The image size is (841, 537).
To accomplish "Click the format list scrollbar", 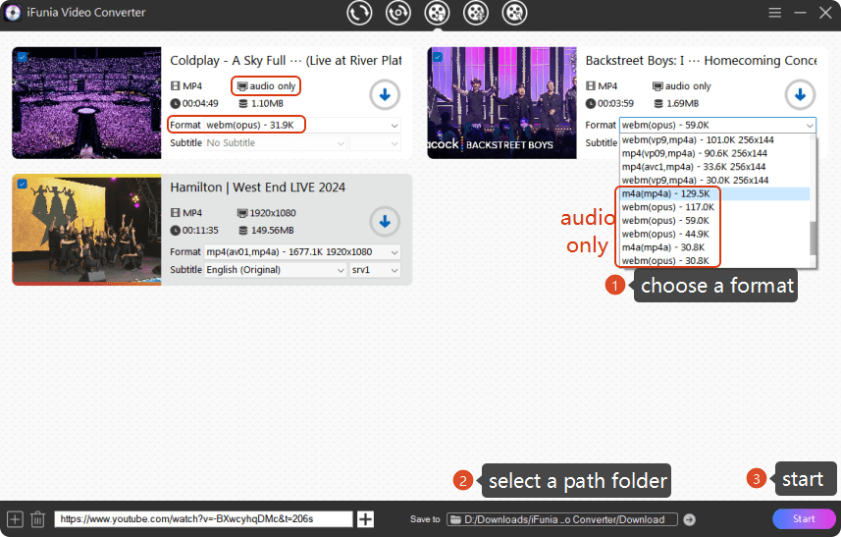I will [x=813, y=236].
